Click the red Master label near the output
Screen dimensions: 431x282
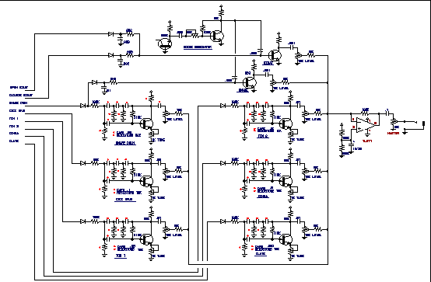393,133
